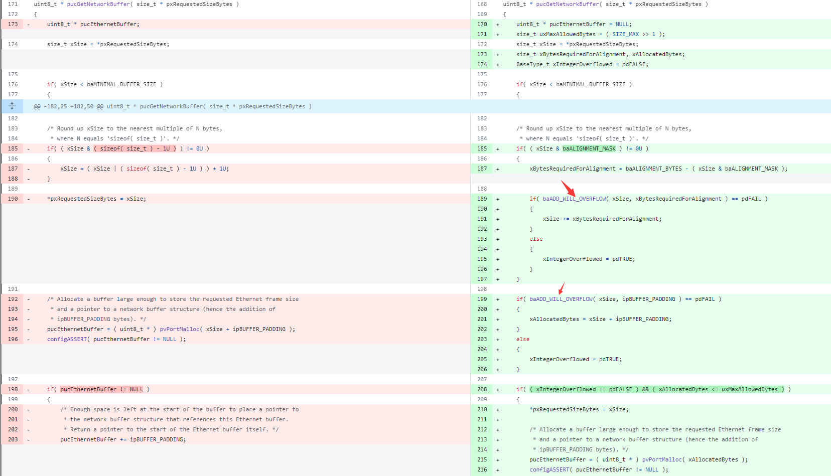Click pvPortMalloc on added line 215
This screenshot has width=831, height=476.
click(662, 459)
